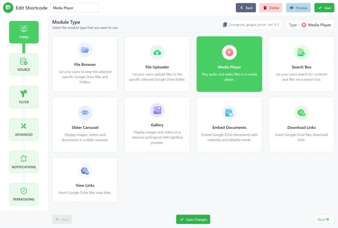This screenshot has height=228, width=338.
Task: Click the Media Player type badge icon
Action: pos(304,25)
